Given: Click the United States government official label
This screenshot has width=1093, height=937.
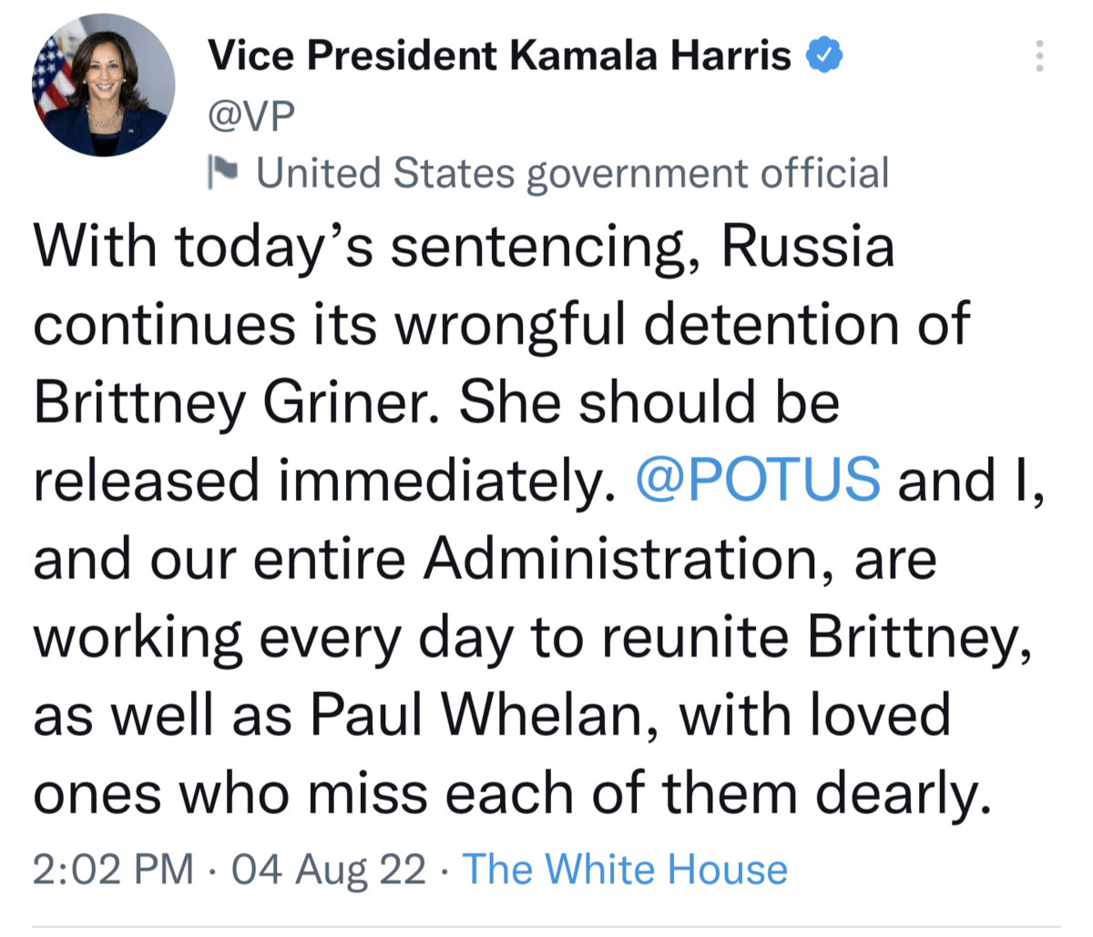Looking at the screenshot, I should tap(572, 172).
